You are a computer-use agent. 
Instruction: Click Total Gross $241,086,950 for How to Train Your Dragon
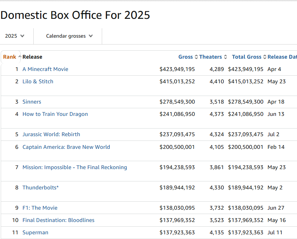coord(246,114)
